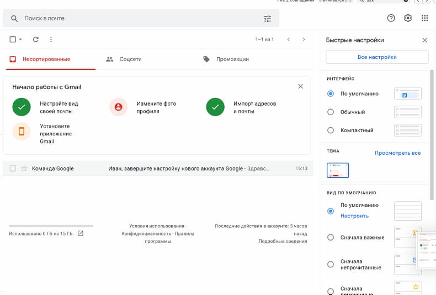Click current theme thumbnail

tap(338, 170)
